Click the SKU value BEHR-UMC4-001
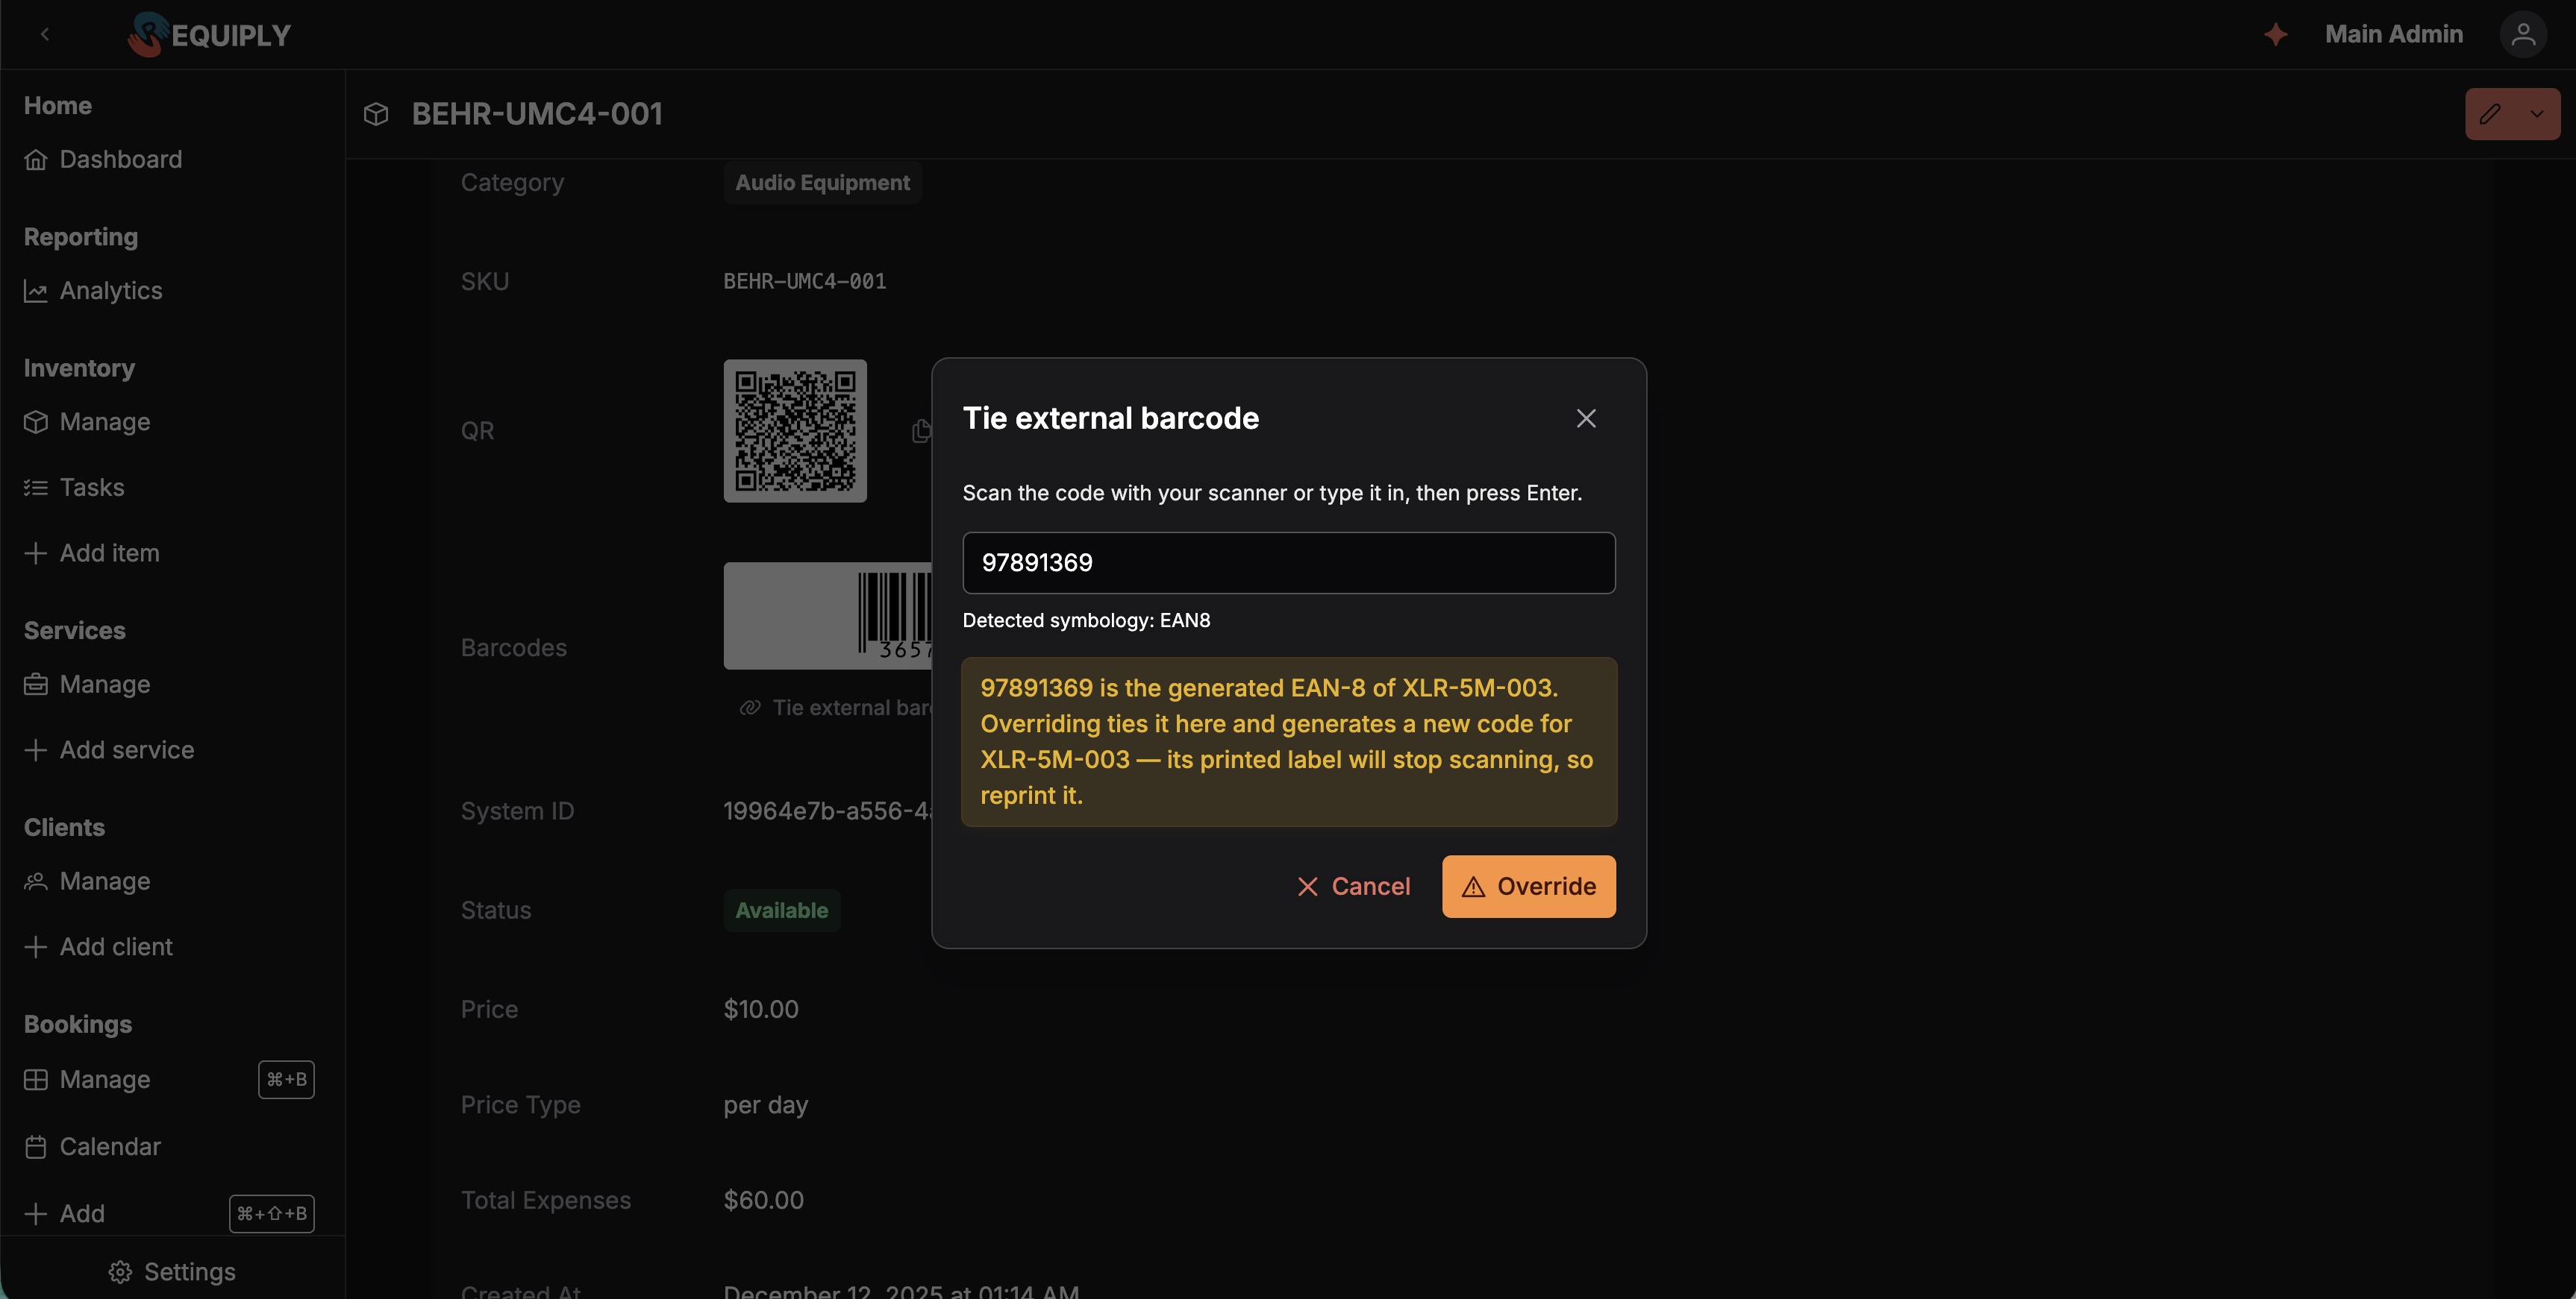Screen dimensions: 2576x1299 pyautogui.click(x=805, y=282)
